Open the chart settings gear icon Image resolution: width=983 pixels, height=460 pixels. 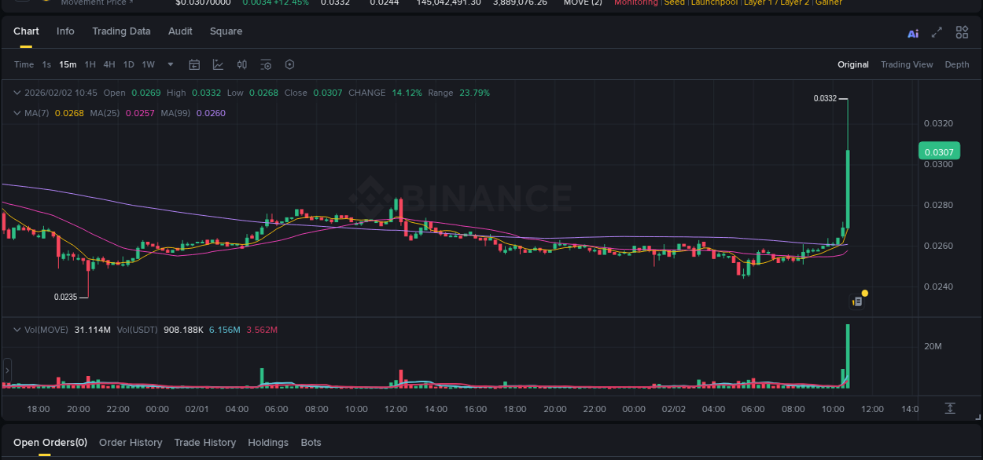click(289, 64)
